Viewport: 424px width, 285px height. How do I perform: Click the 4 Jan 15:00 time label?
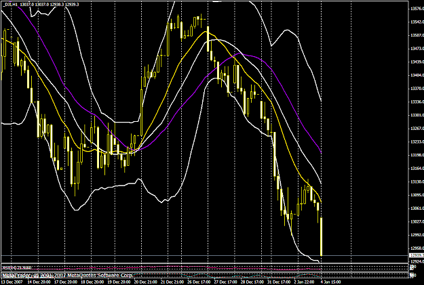point(330,282)
